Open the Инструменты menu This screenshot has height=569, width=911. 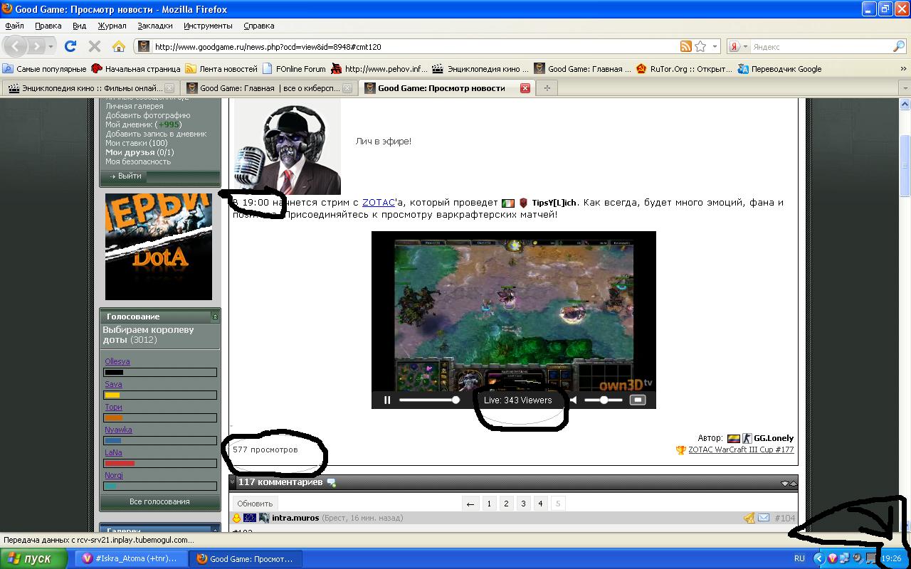[208, 26]
